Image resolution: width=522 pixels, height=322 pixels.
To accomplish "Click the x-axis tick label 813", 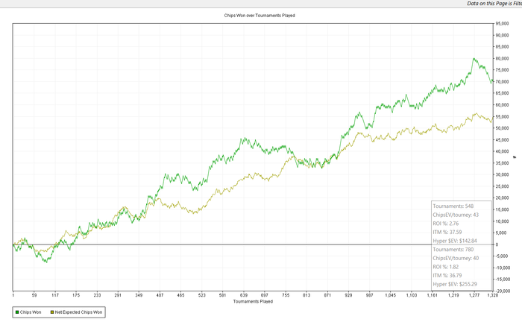I will coord(306,295).
